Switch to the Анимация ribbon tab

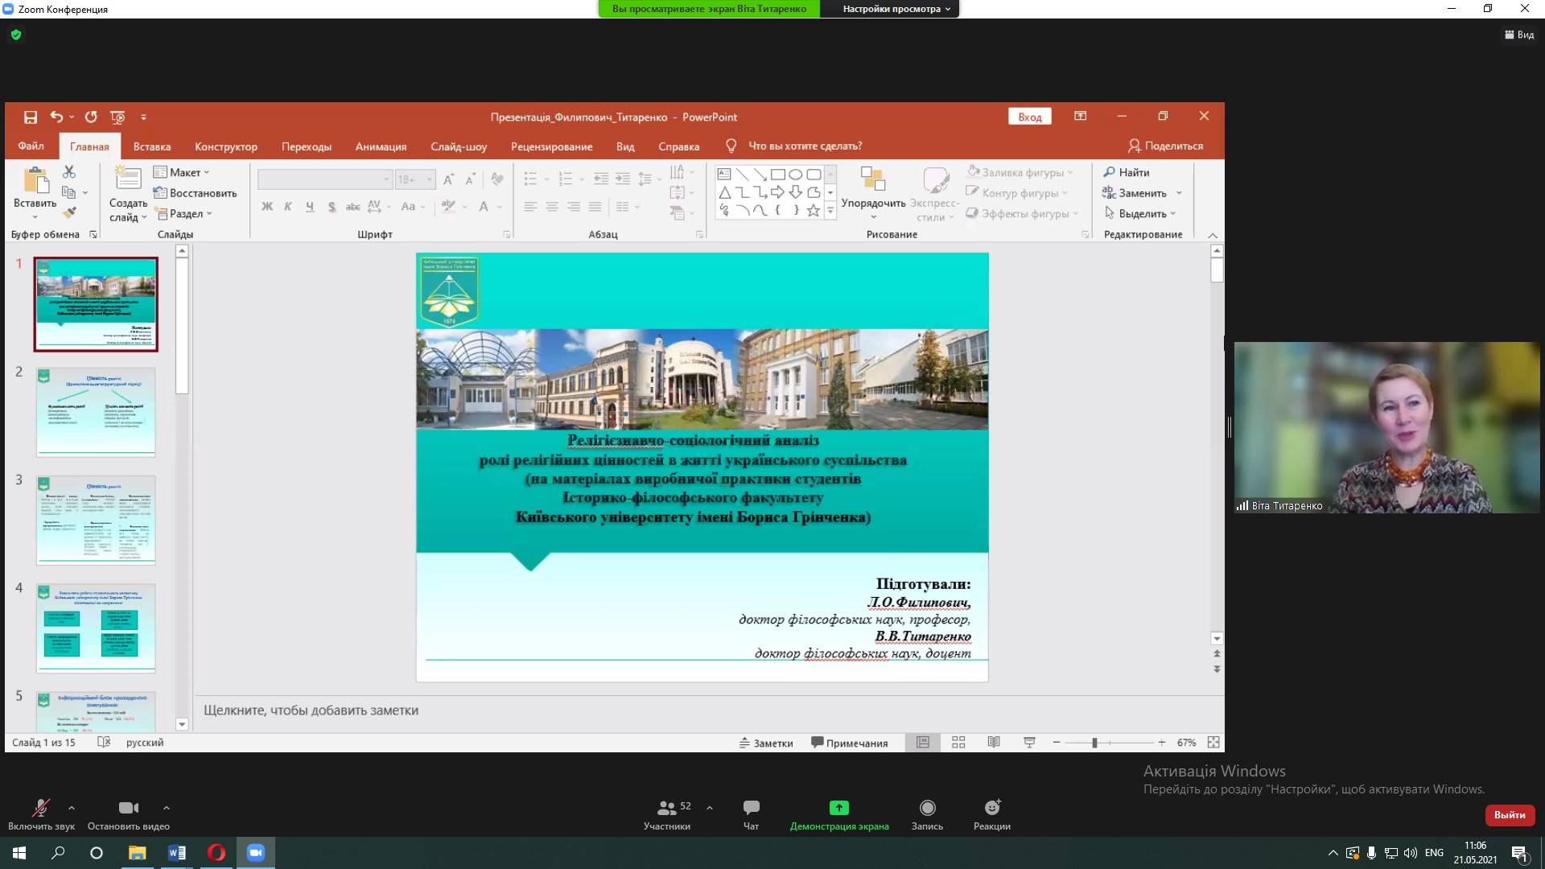pyautogui.click(x=381, y=146)
